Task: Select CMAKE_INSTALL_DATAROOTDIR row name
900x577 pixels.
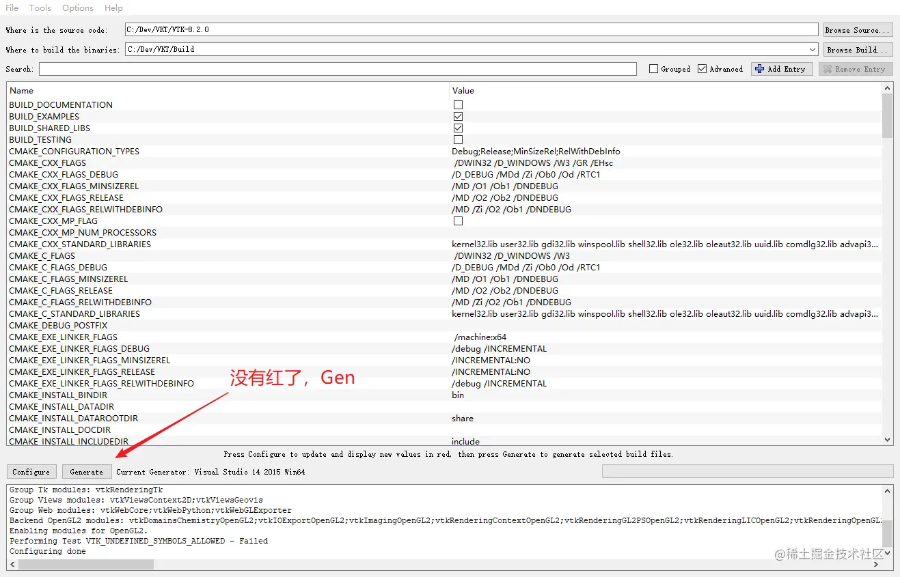Action: pyautogui.click(x=74, y=418)
